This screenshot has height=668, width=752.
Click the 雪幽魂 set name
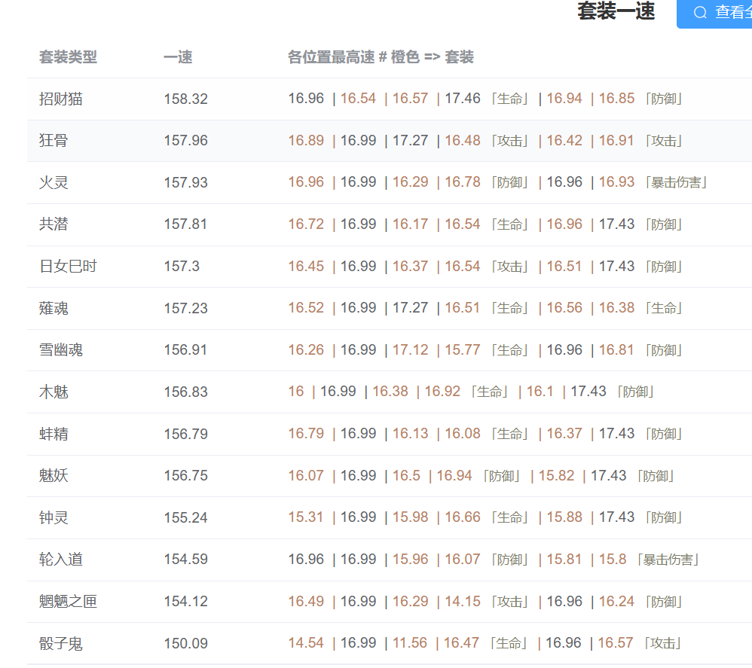(61, 350)
